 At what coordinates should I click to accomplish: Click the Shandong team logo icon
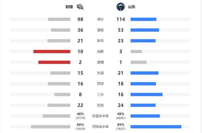(x=121, y=7)
